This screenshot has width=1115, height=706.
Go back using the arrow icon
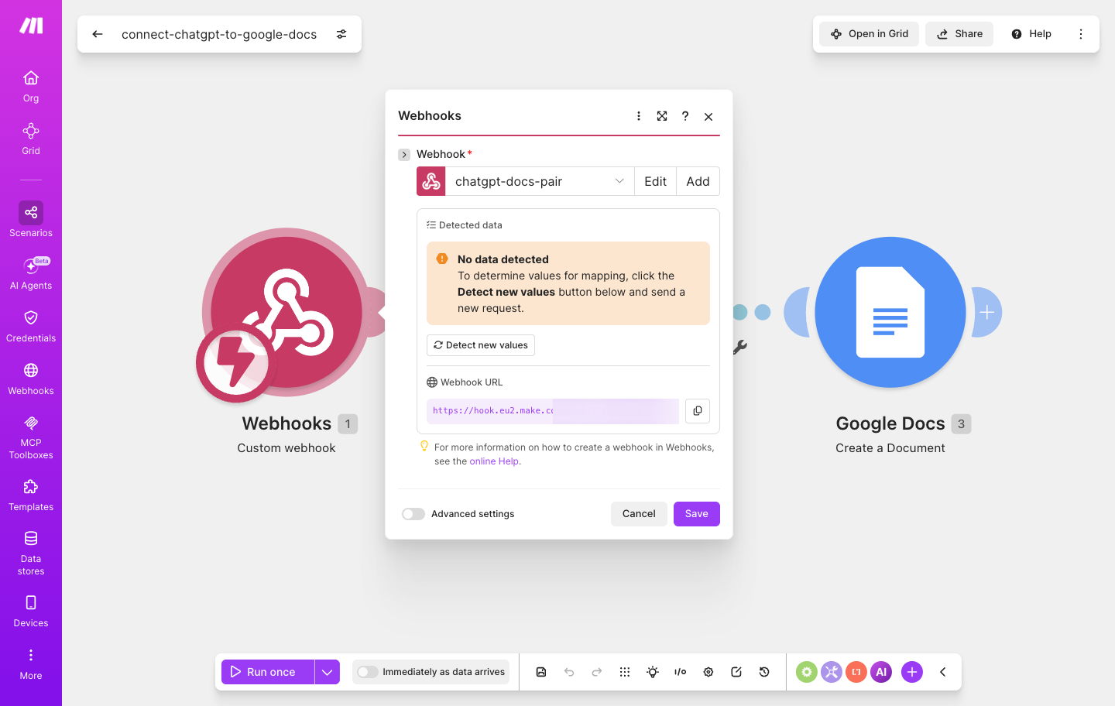(98, 34)
